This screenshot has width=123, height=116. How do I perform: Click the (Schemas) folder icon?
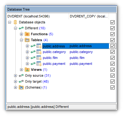(x=21, y=87)
